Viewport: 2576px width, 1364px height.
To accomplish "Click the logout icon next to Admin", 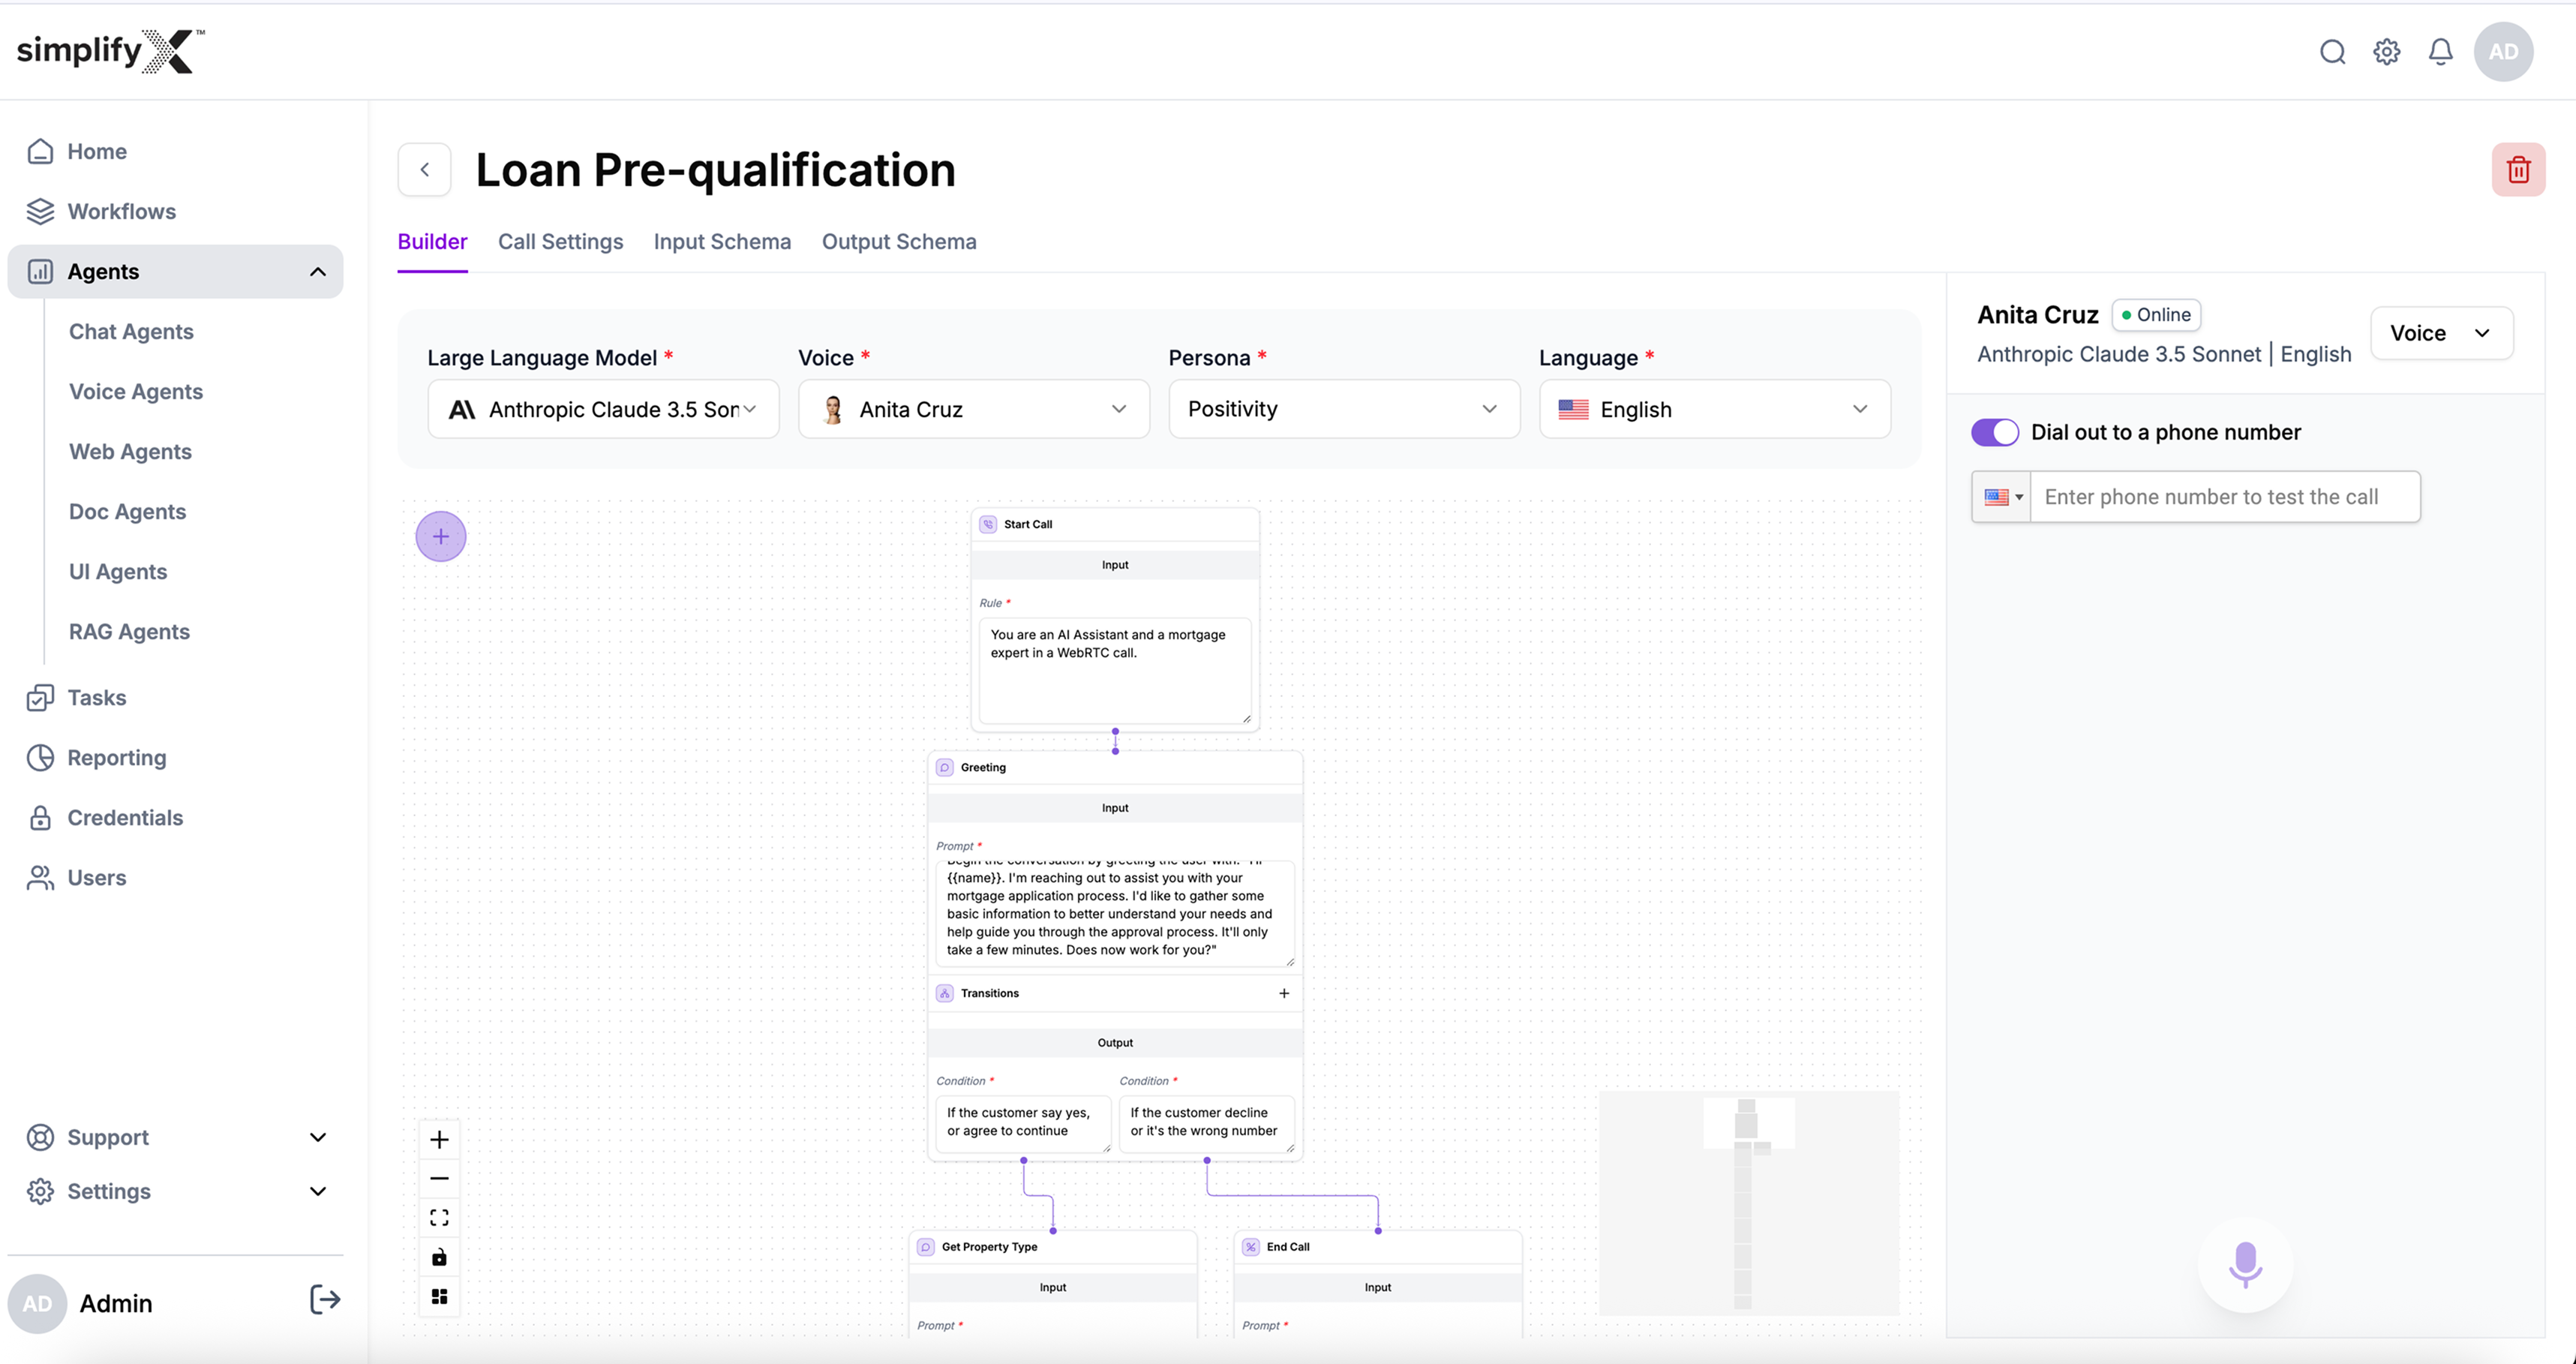I will pyautogui.click(x=325, y=1300).
